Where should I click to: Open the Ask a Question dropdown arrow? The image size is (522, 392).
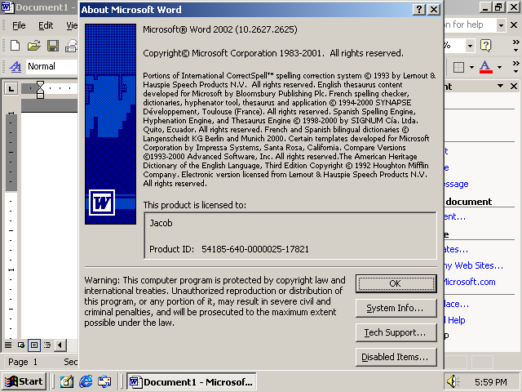(501, 25)
